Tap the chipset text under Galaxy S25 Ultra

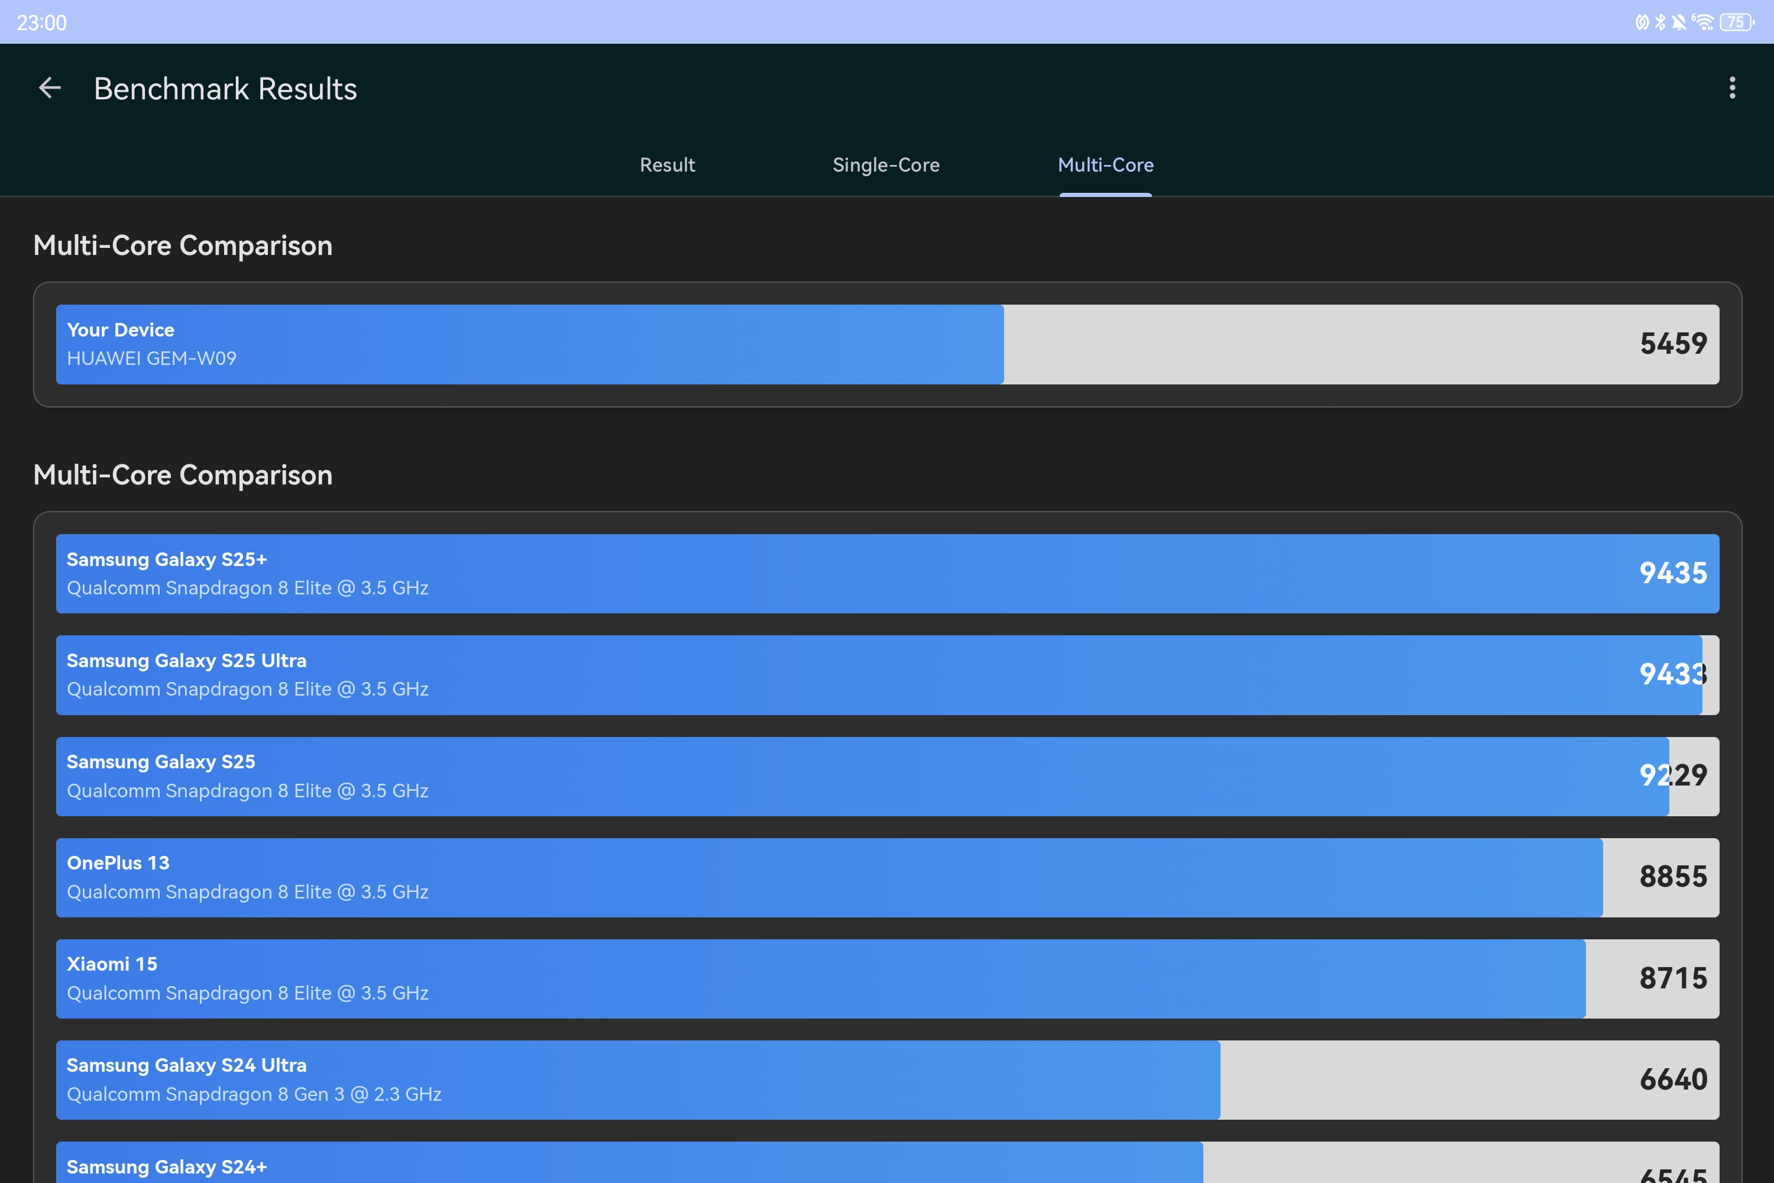(x=247, y=690)
